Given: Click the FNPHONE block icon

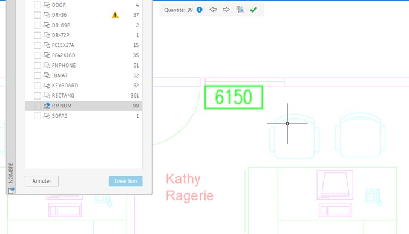Looking at the screenshot, I should [x=47, y=66].
